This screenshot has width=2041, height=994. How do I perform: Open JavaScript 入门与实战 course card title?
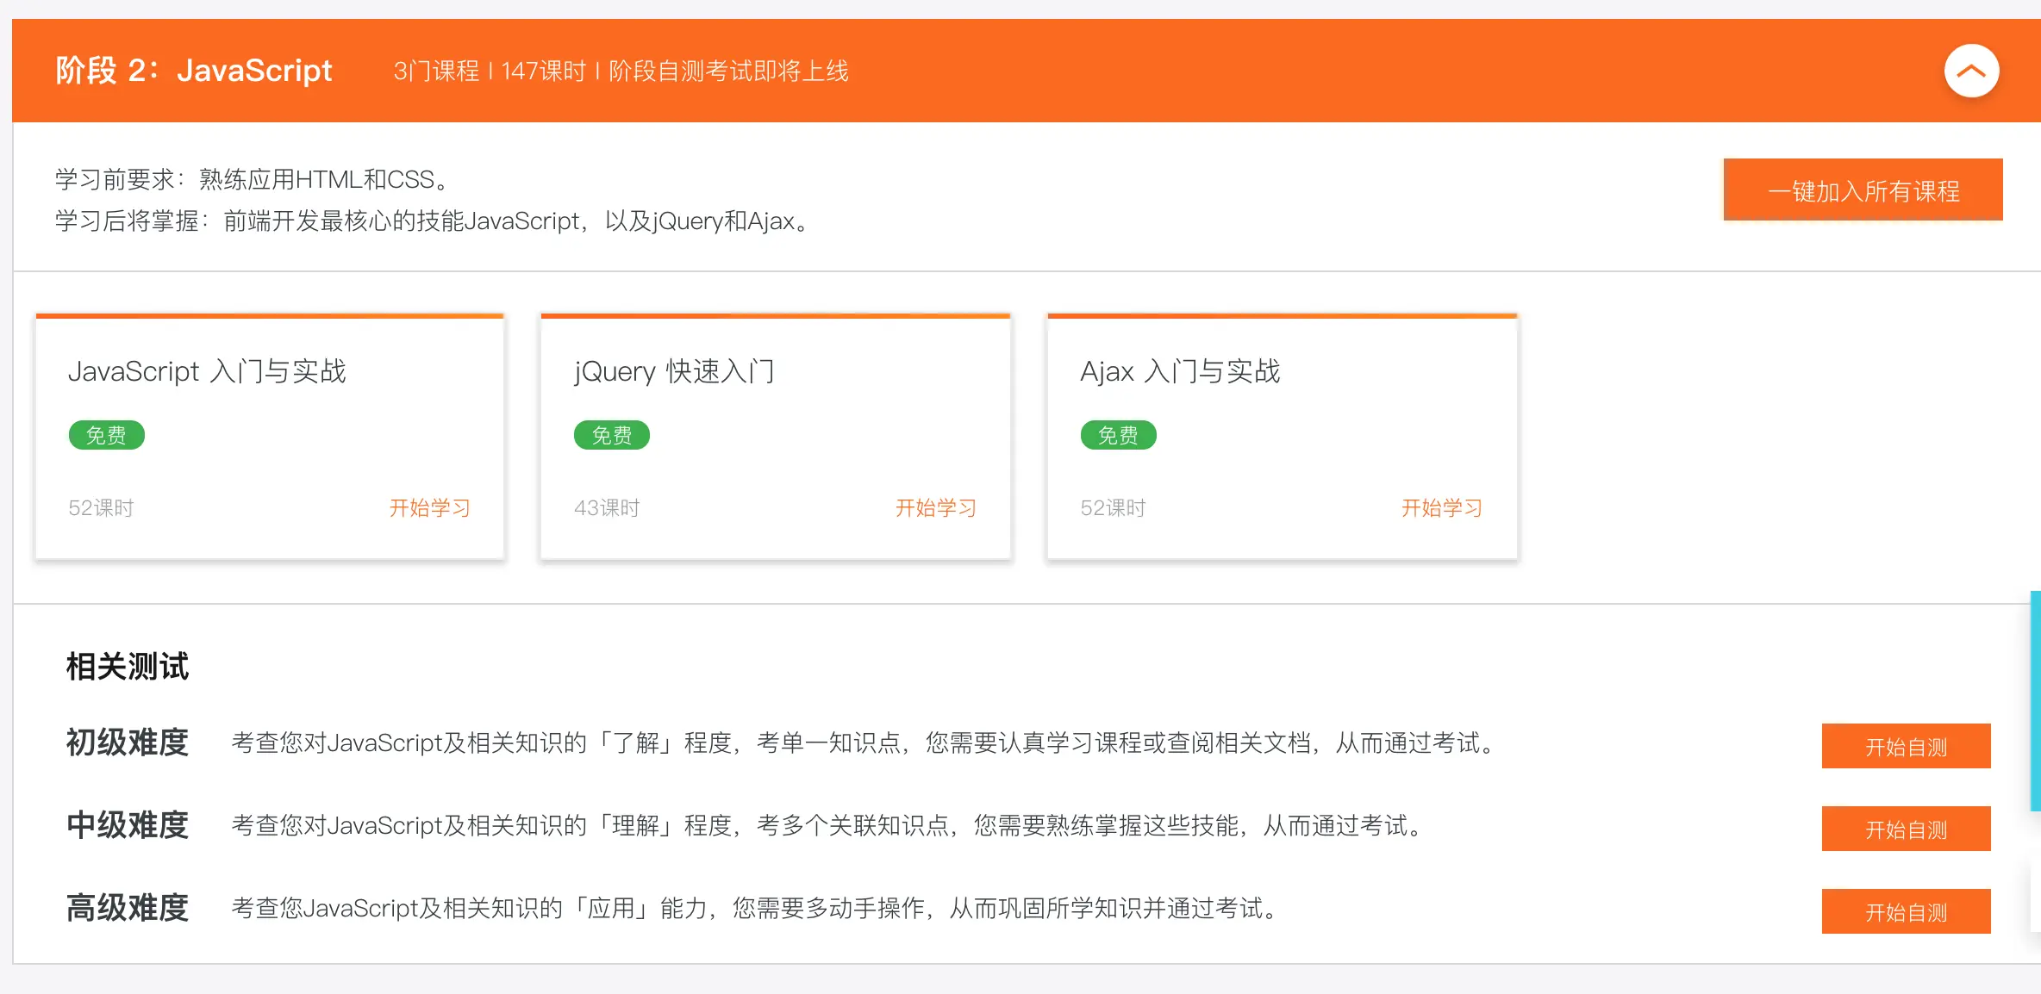coord(207,371)
